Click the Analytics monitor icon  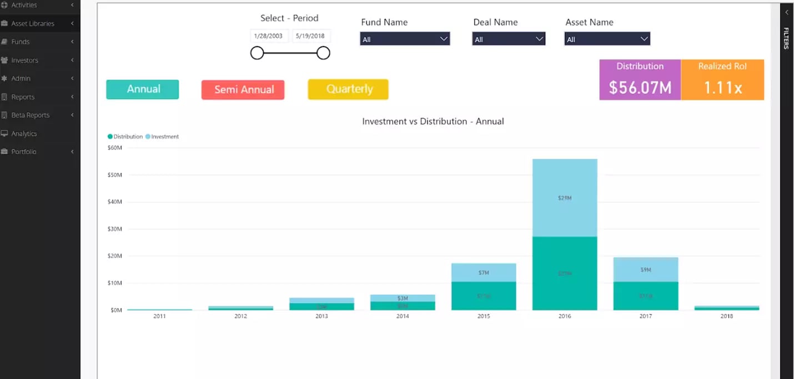5,134
